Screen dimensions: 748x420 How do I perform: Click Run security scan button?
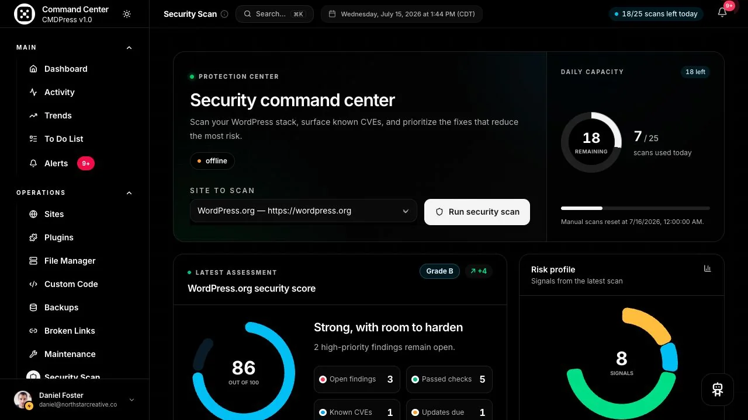[x=477, y=212]
